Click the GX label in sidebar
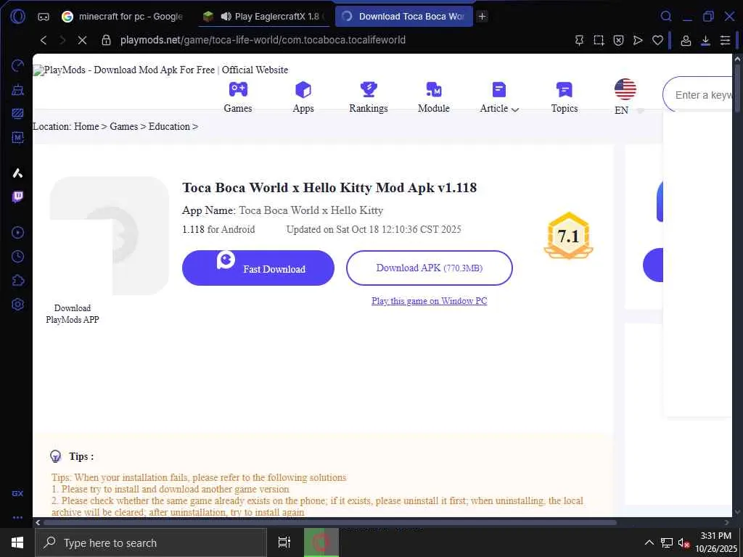Image resolution: width=743 pixels, height=557 pixels. (17, 493)
